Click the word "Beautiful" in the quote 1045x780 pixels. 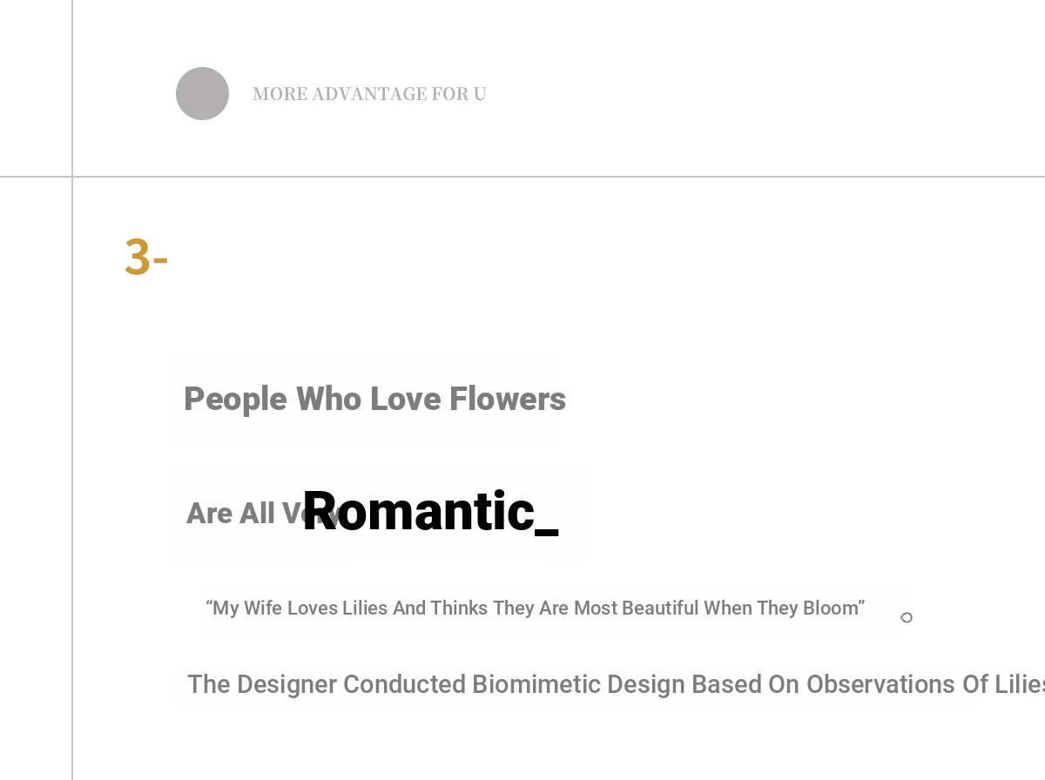click(x=660, y=608)
